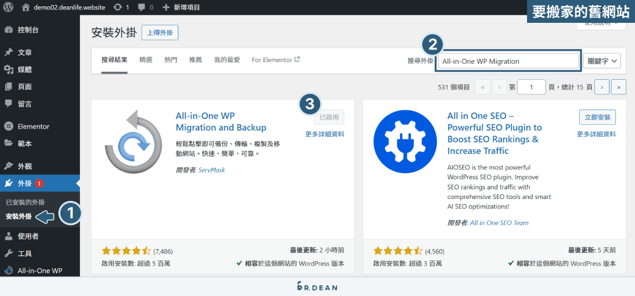Click current page number field

(x=531, y=87)
